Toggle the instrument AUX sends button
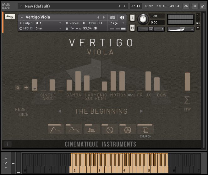The image size is (208, 175). coord(198,23)
